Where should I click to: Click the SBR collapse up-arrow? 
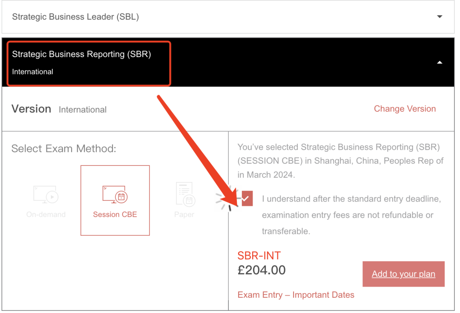pyautogui.click(x=440, y=63)
